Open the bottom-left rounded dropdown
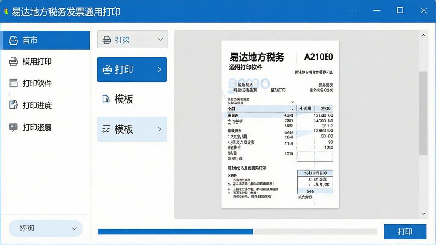This screenshot has width=436, height=245. click(x=46, y=228)
